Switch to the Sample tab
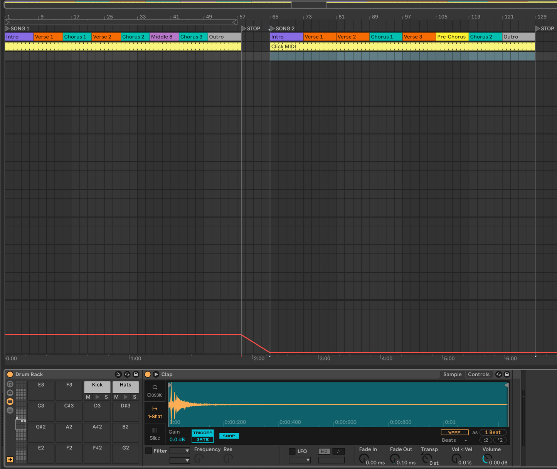Image resolution: width=557 pixels, height=469 pixels. [452, 374]
